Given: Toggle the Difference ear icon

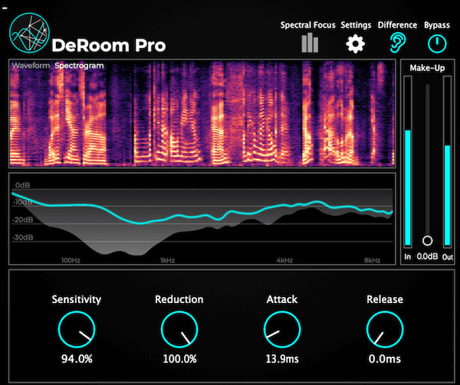Looking at the screenshot, I should [397, 43].
